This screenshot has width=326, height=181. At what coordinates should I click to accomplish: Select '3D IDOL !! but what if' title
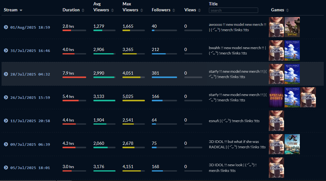pos(237,144)
